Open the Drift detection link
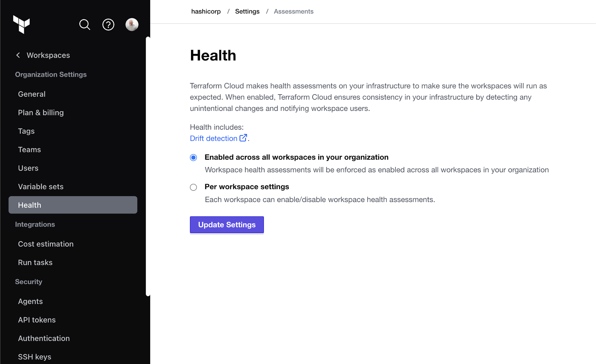 click(213, 138)
